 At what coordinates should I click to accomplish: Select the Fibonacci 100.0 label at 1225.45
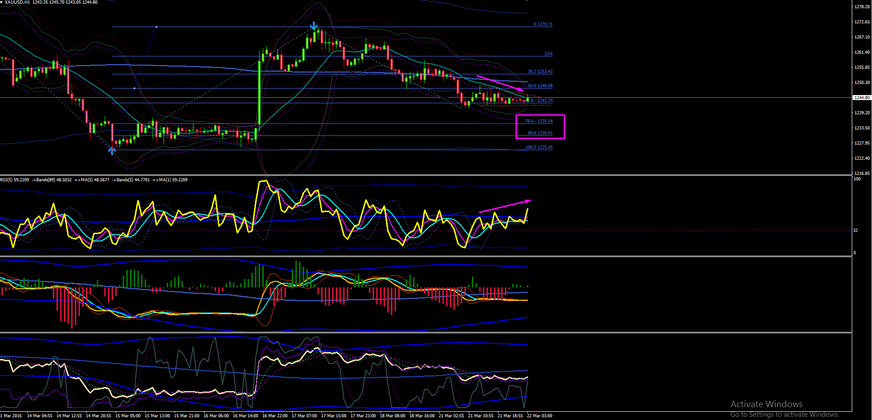pyautogui.click(x=539, y=147)
